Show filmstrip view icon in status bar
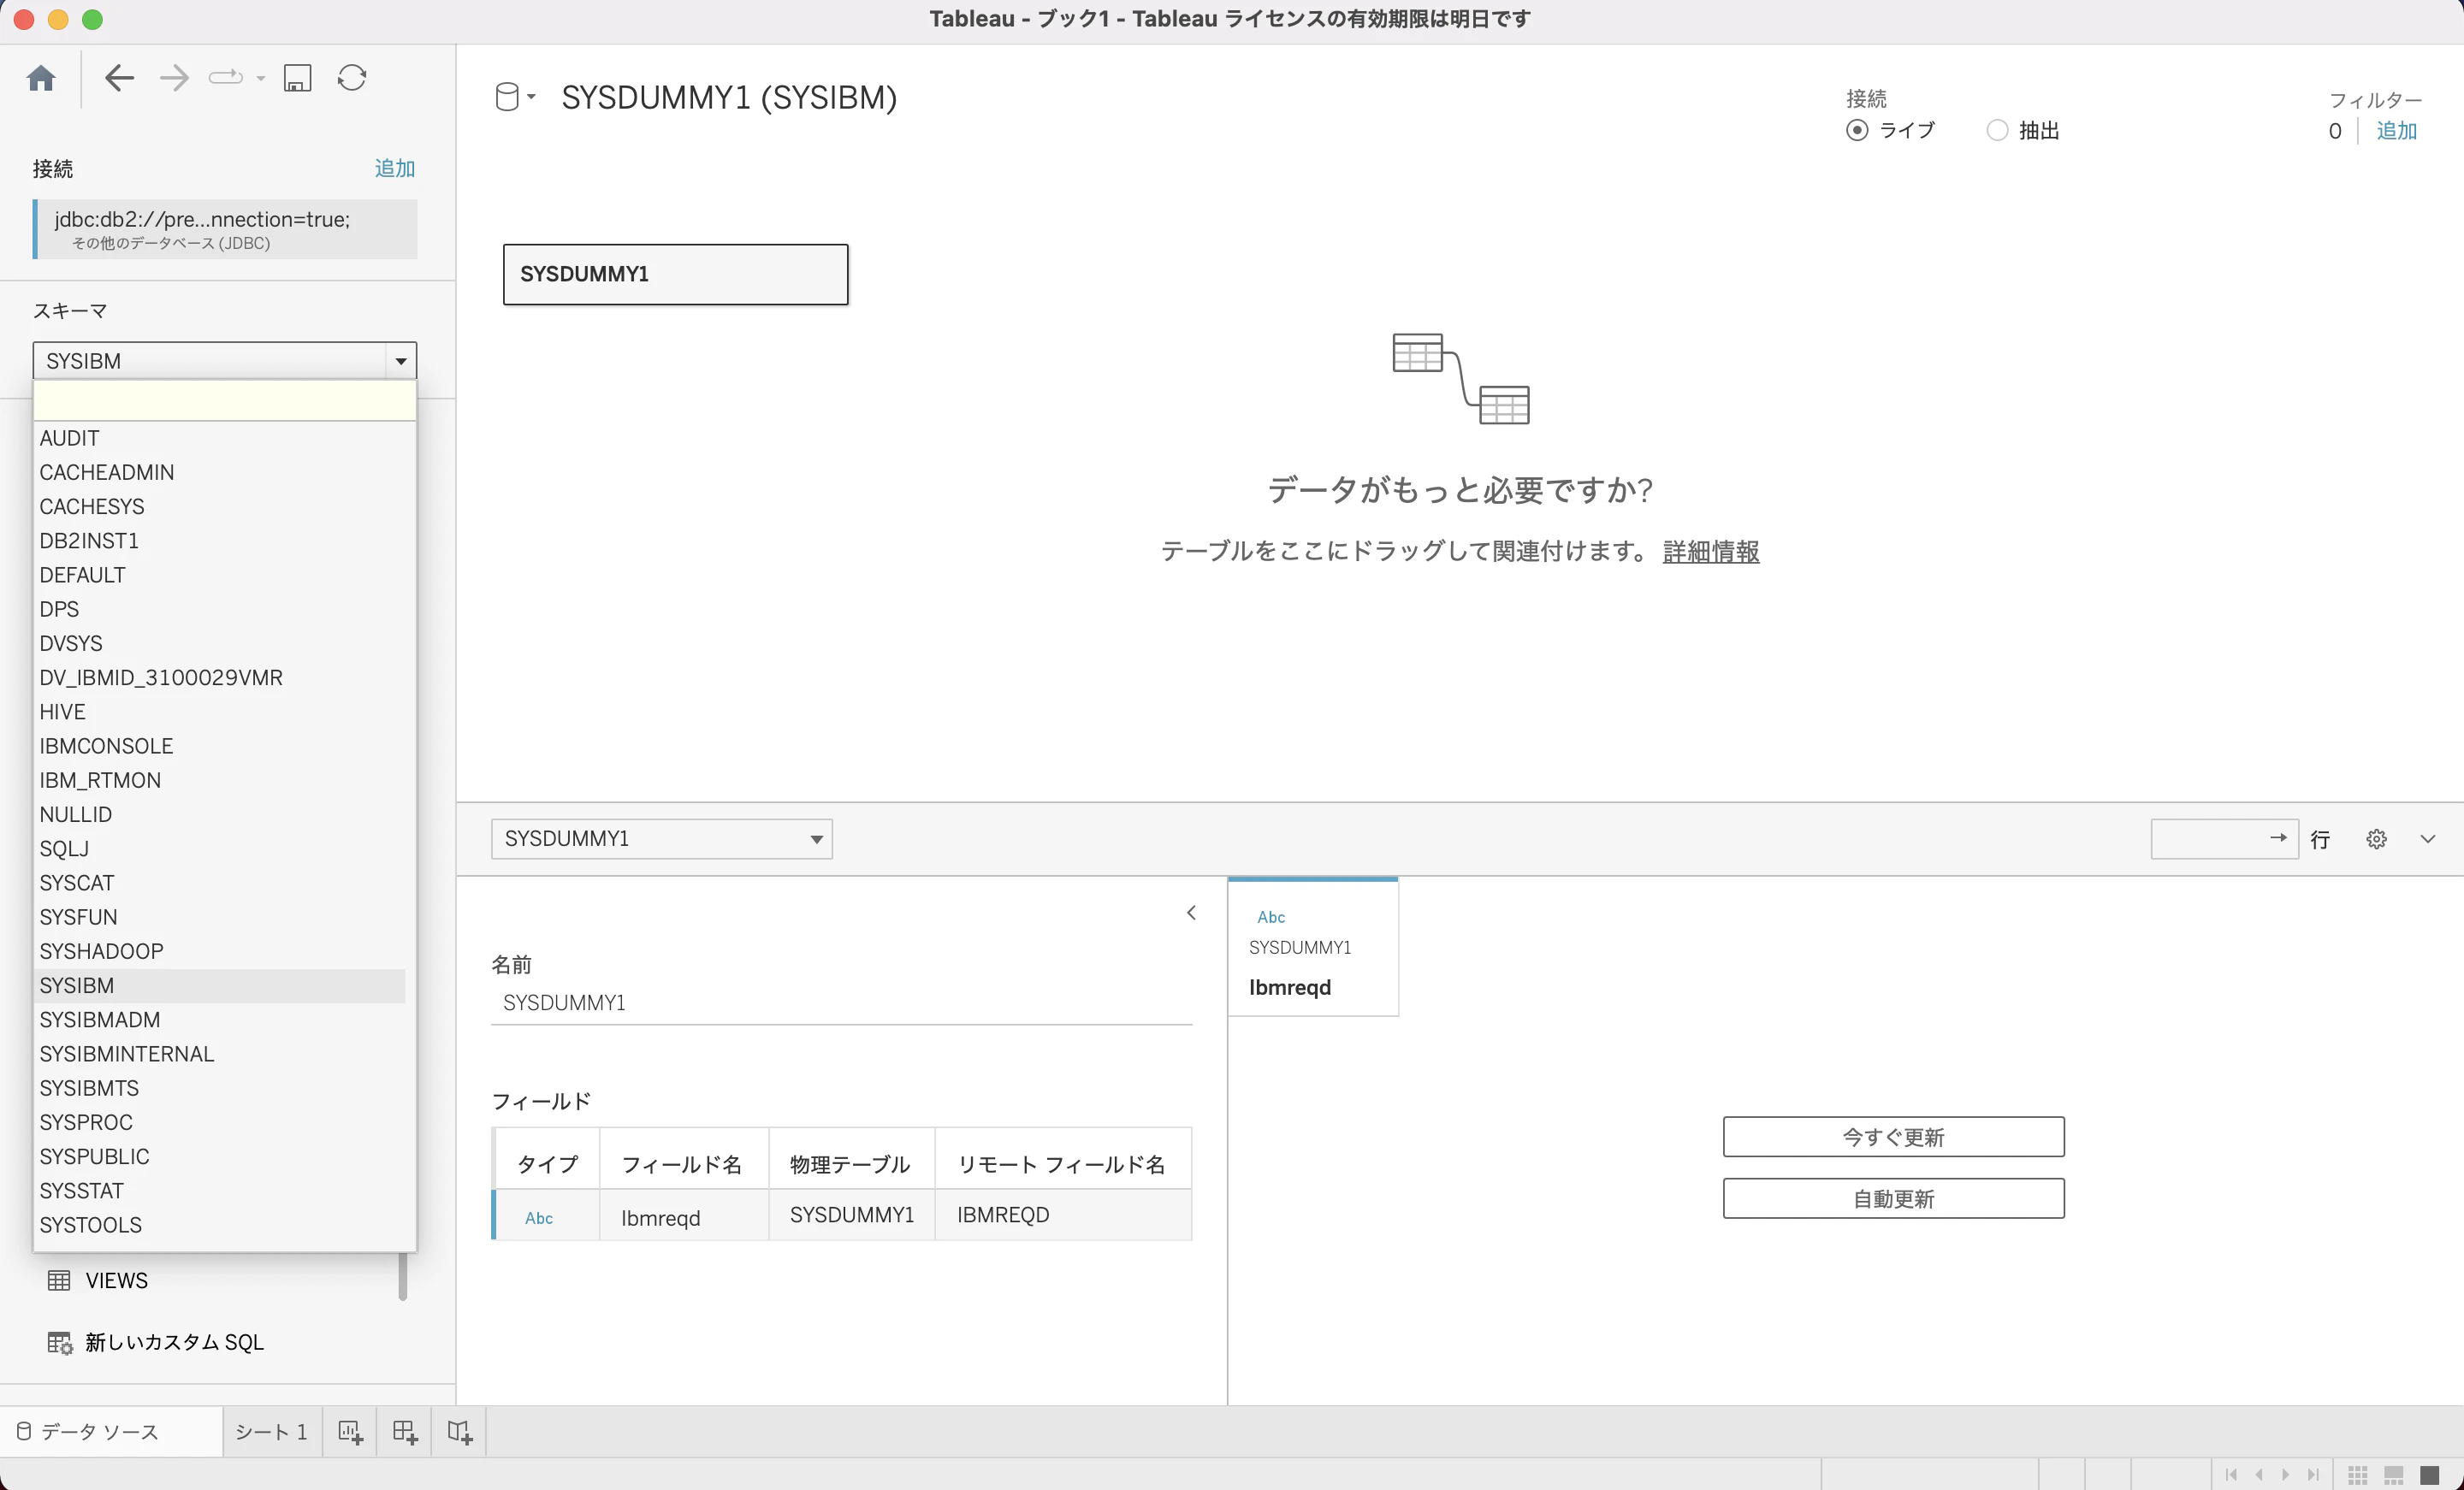 (2394, 1475)
